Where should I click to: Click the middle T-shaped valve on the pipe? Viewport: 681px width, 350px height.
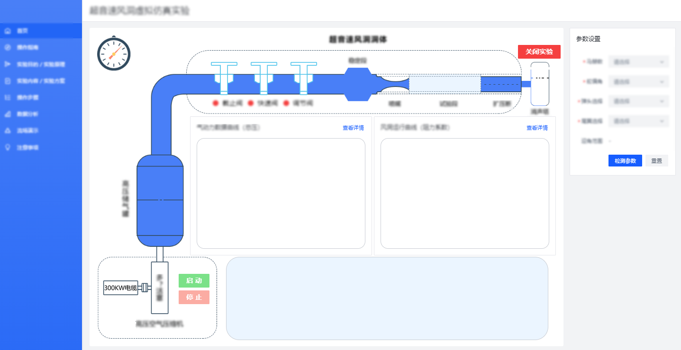click(264, 78)
